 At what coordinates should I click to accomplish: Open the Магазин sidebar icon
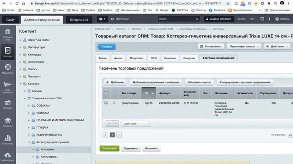8,104
